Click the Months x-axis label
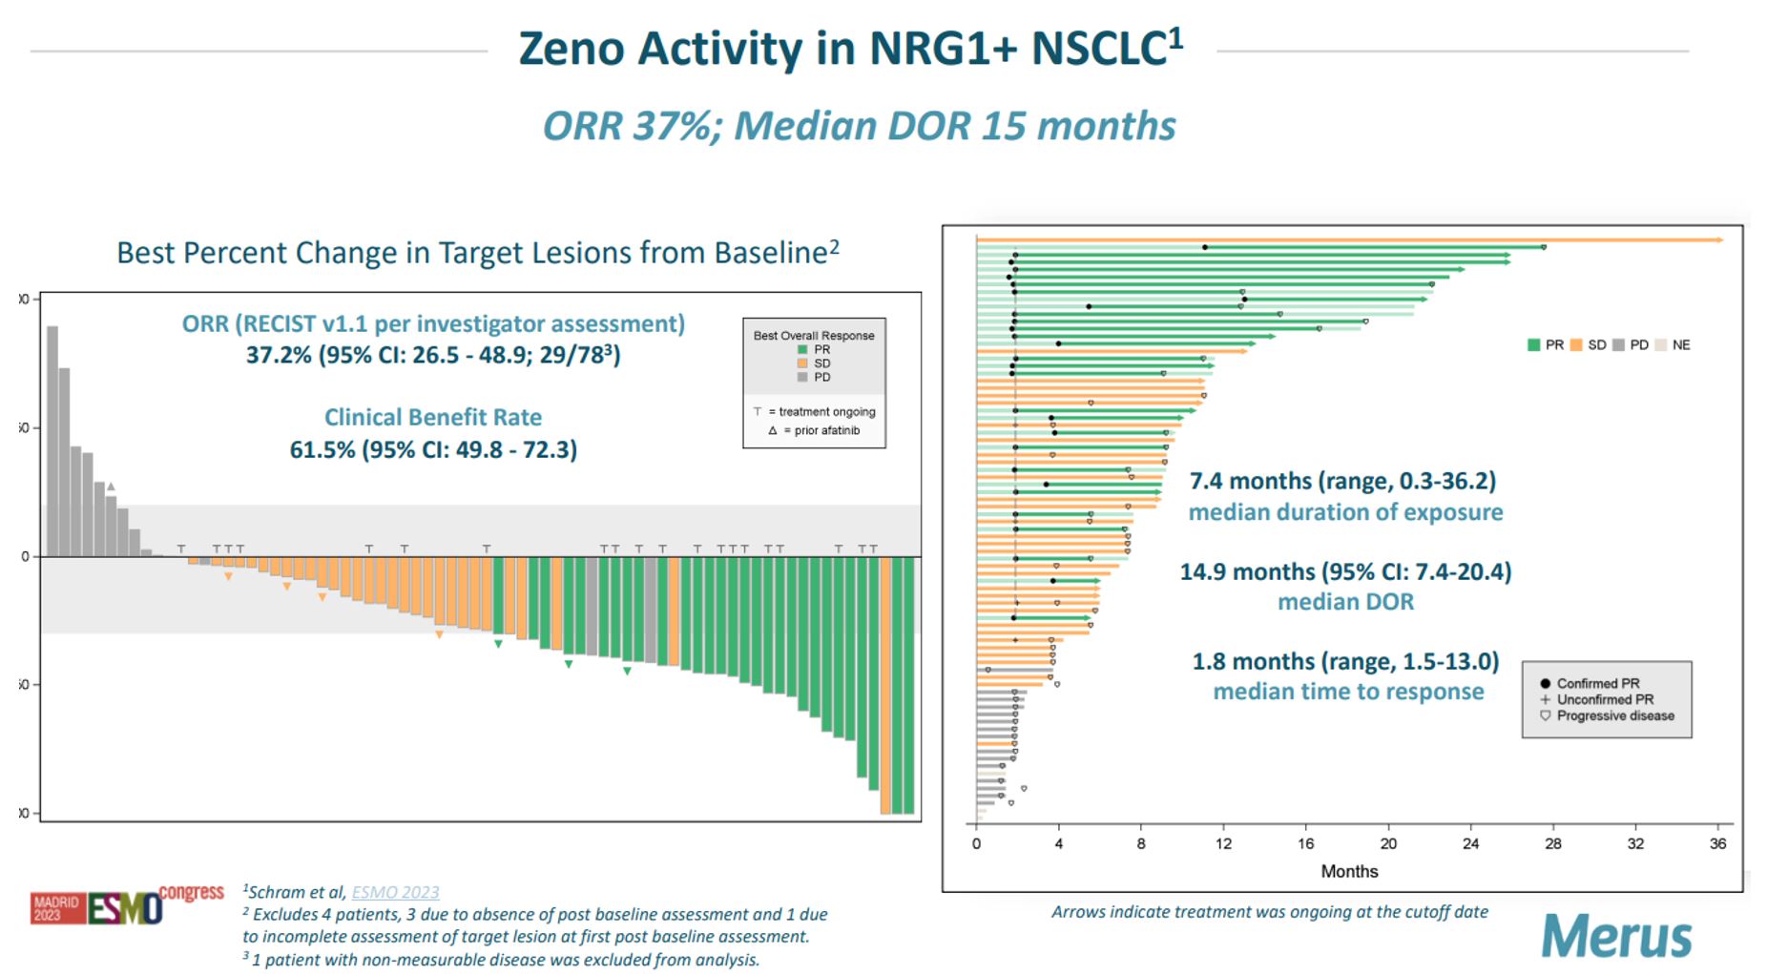The image size is (1767, 974). point(1348,871)
